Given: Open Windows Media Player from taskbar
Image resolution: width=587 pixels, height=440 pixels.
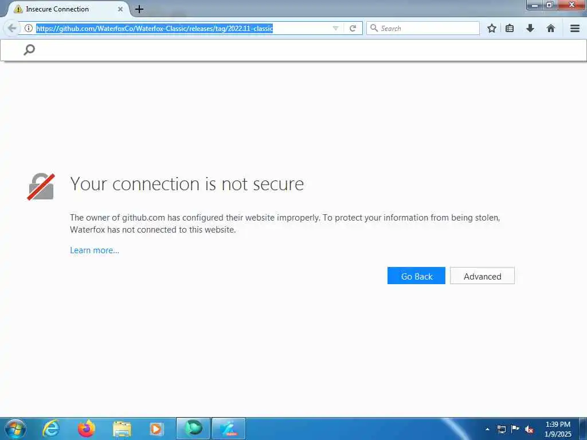Looking at the screenshot, I should point(156,429).
